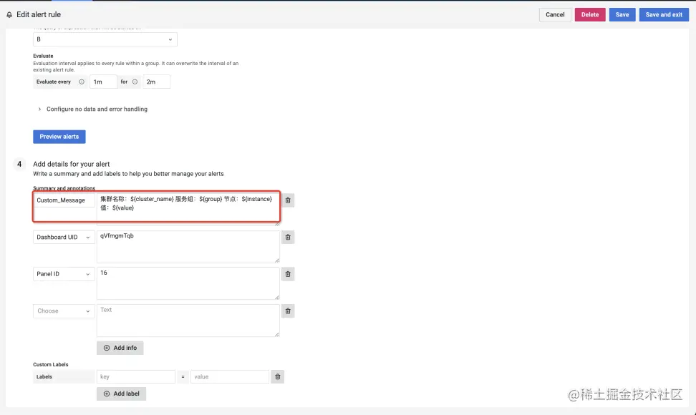Viewport: 696px width, 415px height.
Task: Click Save and exit button
Action: pyautogui.click(x=664, y=14)
